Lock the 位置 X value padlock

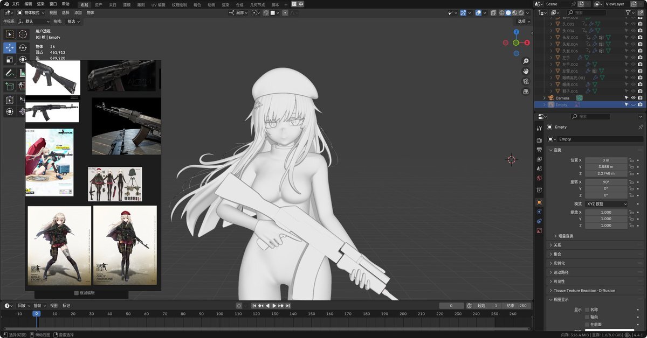631,160
